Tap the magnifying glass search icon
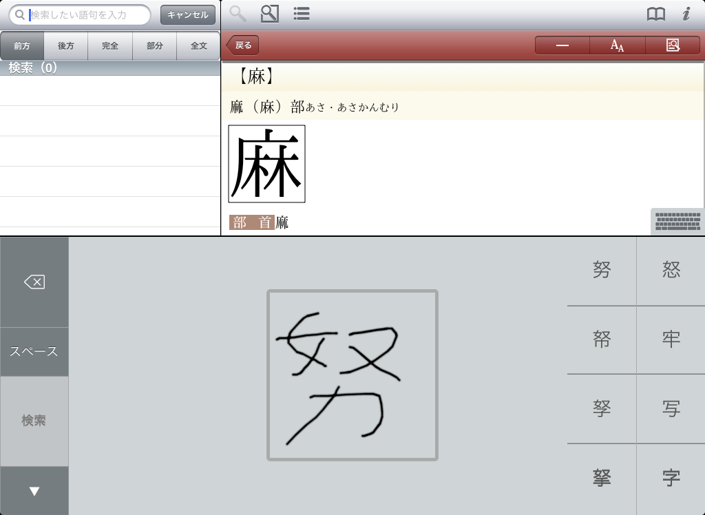This screenshot has width=705, height=515. point(238,14)
